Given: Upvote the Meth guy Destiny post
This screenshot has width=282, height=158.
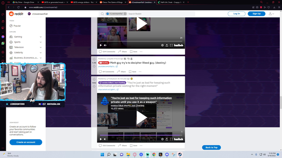Looking at the screenshot, I should click(x=94, y=59).
